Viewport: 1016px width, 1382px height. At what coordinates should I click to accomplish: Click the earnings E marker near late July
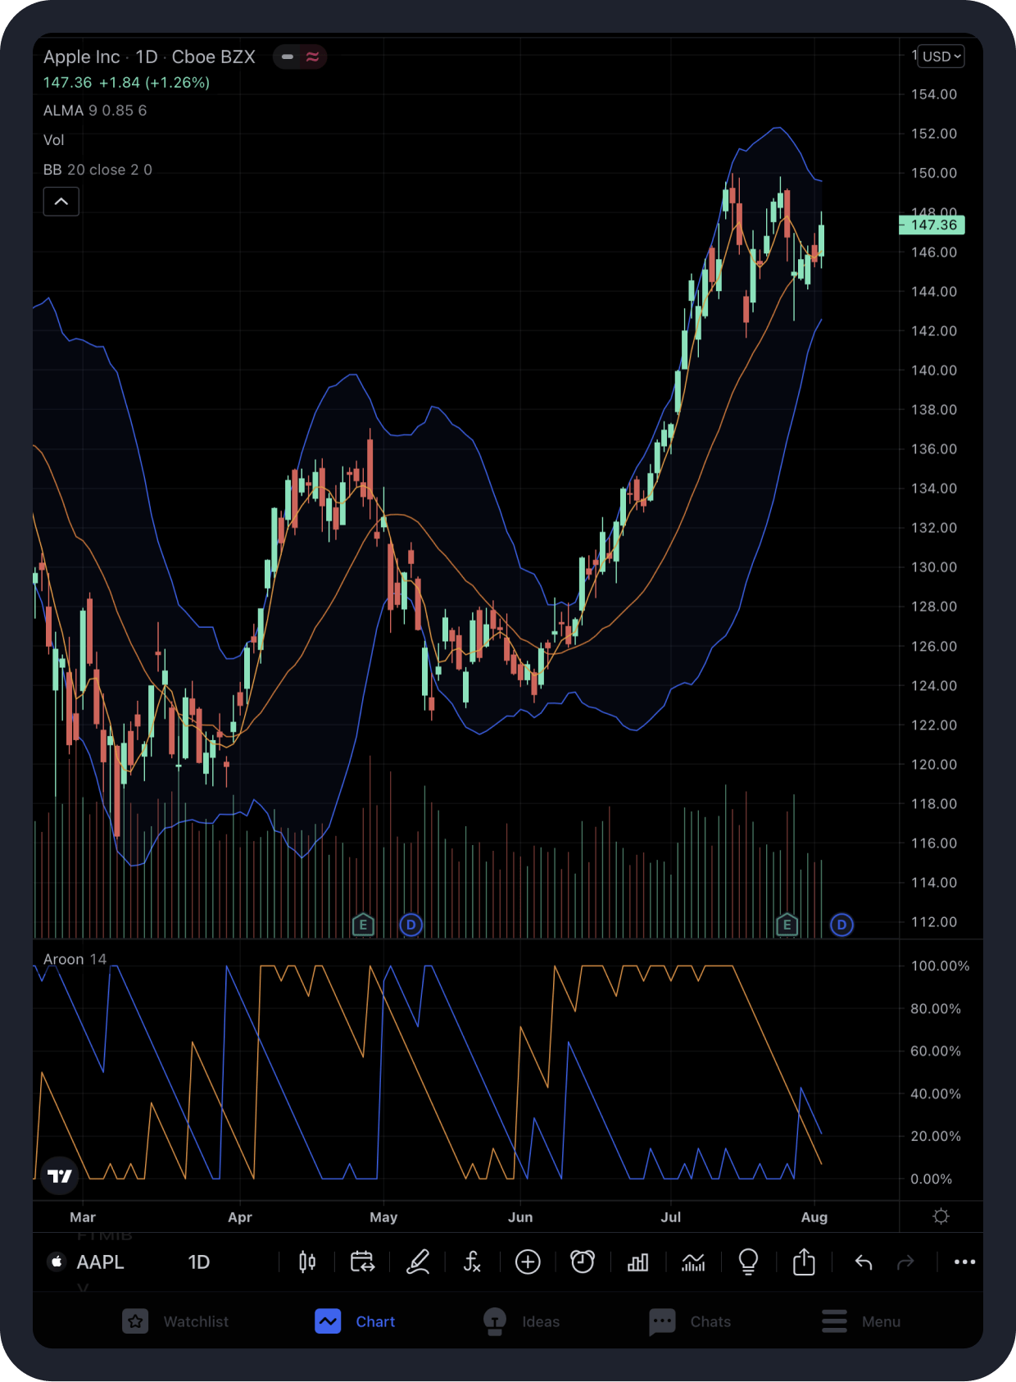tap(787, 925)
